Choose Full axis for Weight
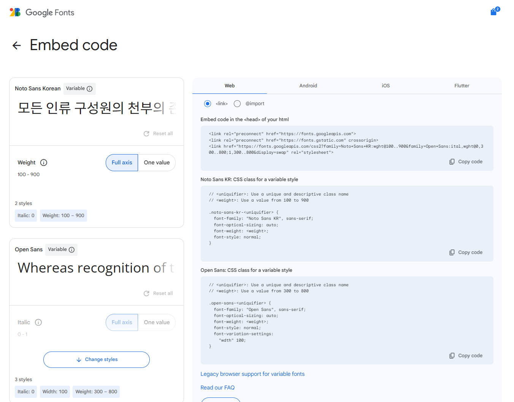The width and height of the screenshot is (514, 402). point(122,162)
